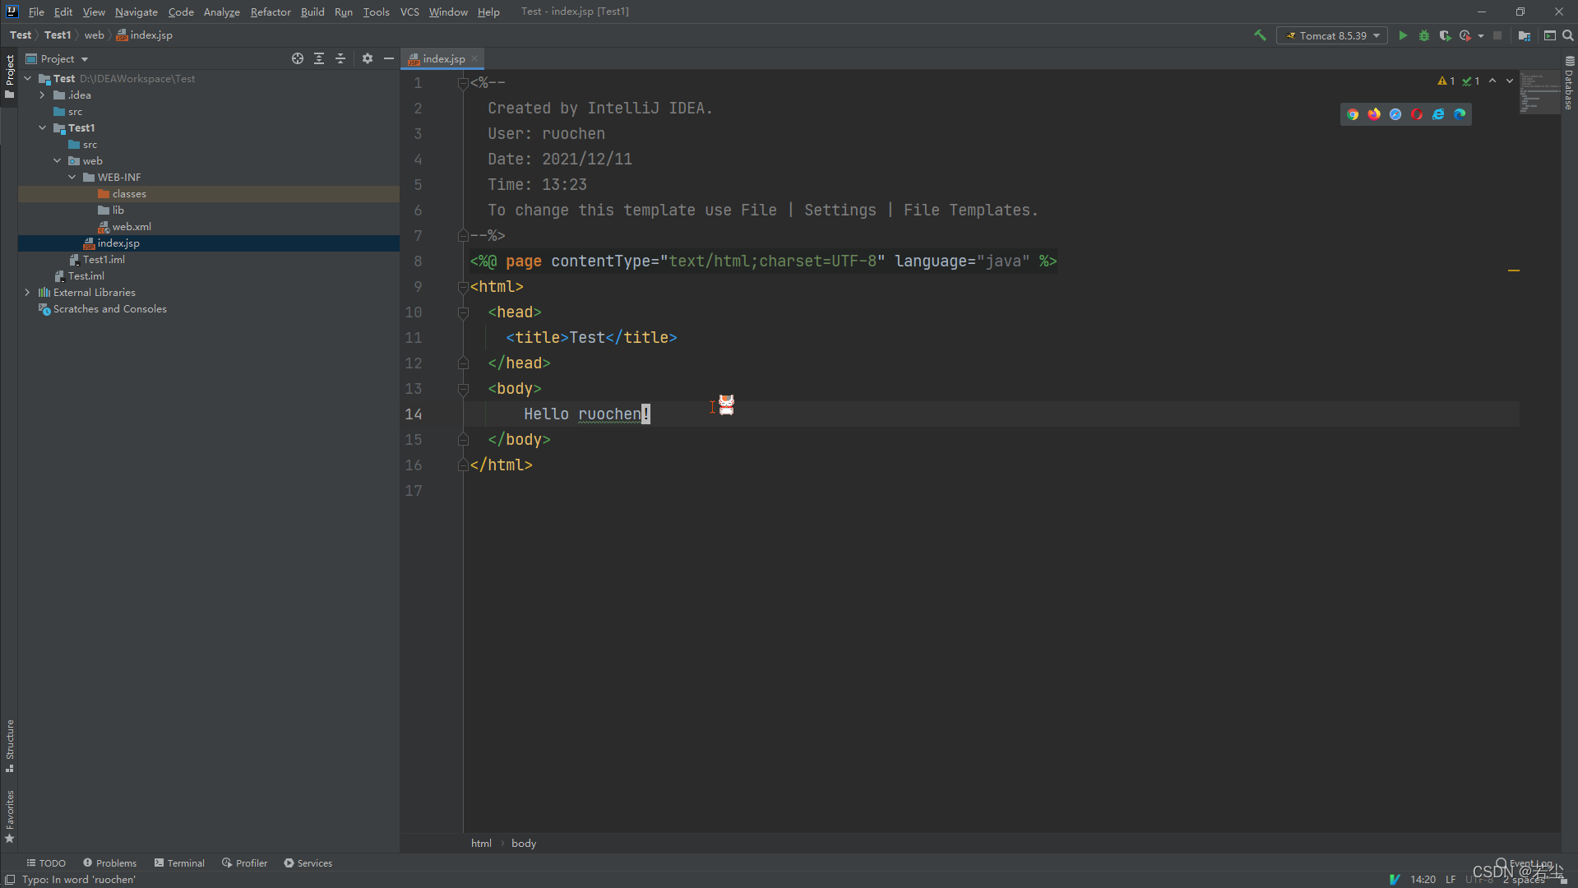
Task: Click the typo count checkmark indicator
Action: click(1471, 81)
